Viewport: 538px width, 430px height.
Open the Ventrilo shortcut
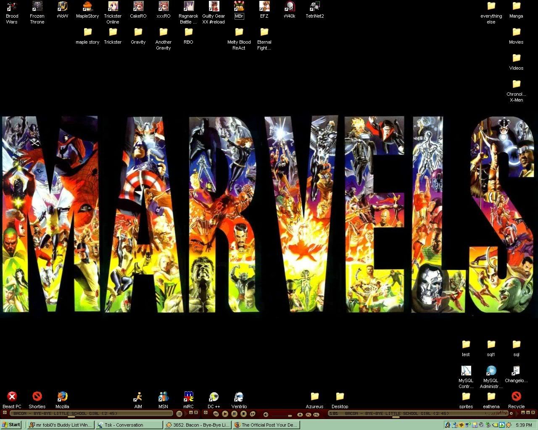coord(239,401)
